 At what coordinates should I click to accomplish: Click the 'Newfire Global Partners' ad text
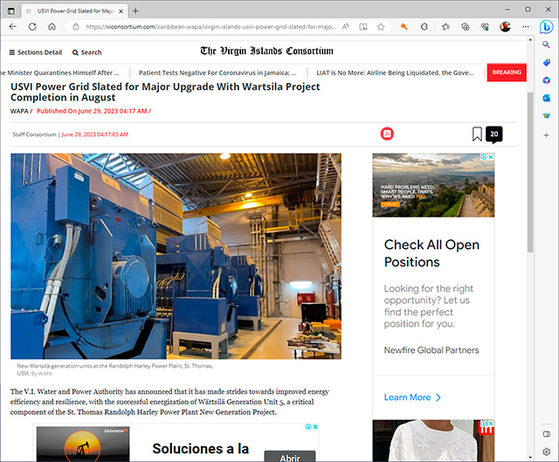click(x=431, y=350)
